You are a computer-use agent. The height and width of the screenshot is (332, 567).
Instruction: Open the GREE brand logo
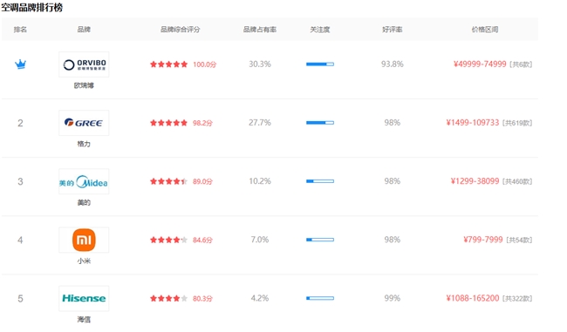(84, 123)
